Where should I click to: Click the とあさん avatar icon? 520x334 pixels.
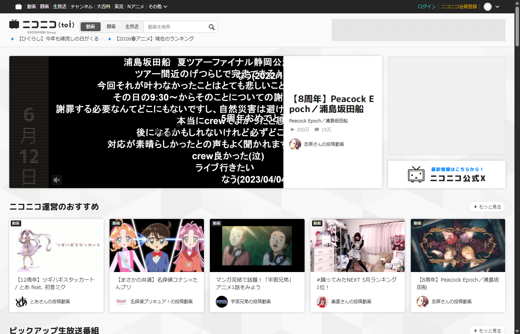[x=21, y=302]
